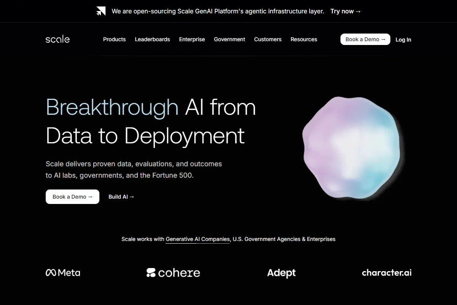Go to the Leaderboards page
The width and height of the screenshot is (457, 305).
(x=152, y=39)
